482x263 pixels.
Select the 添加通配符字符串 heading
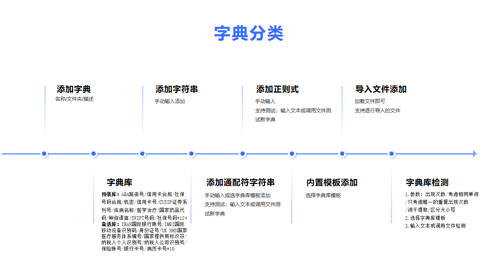point(240,182)
